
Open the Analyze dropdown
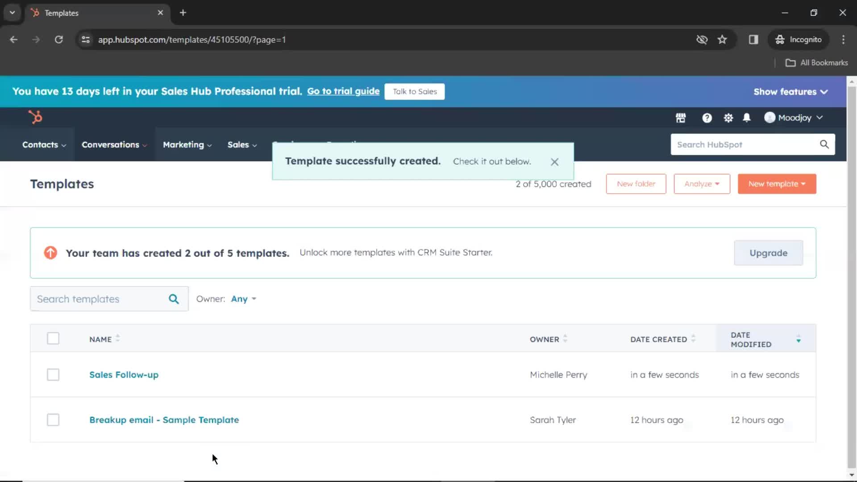702,184
